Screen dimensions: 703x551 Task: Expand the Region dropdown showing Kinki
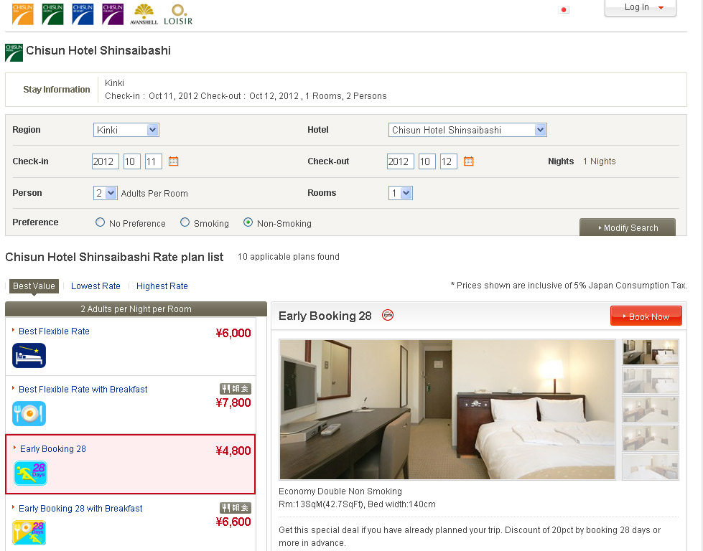[126, 130]
